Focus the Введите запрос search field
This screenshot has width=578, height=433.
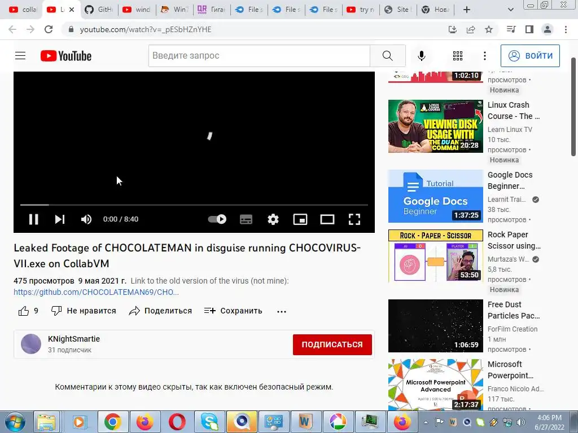pos(259,56)
